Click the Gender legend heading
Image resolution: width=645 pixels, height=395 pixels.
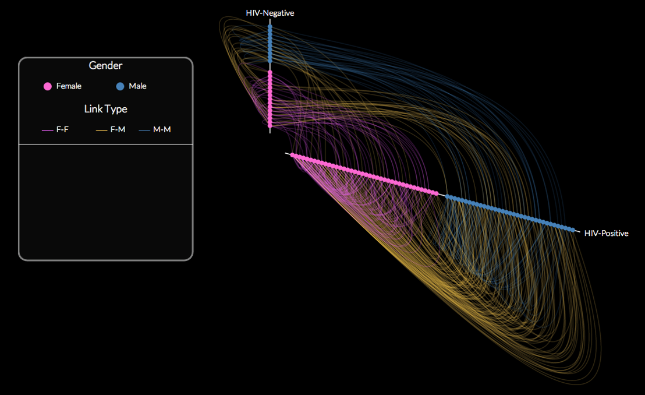(106, 65)
